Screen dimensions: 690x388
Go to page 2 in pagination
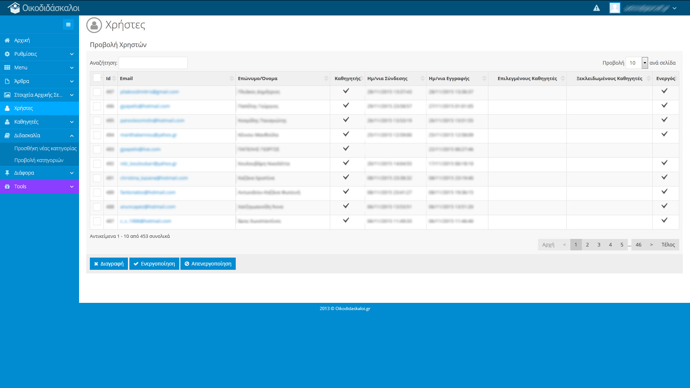pyautogui.click(x=587, y=245)
